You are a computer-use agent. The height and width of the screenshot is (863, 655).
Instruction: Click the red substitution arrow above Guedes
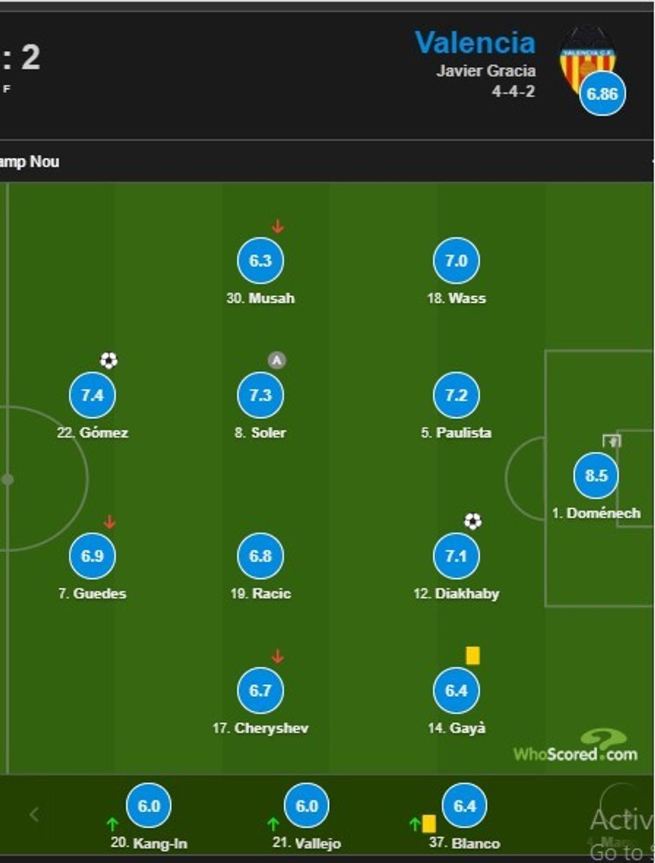tap(110, 522)
